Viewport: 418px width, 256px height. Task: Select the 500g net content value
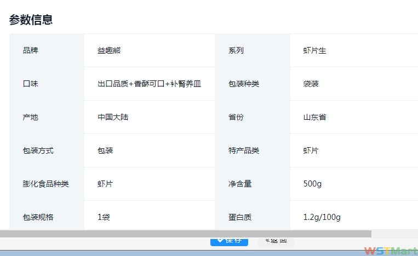(312, 184)
